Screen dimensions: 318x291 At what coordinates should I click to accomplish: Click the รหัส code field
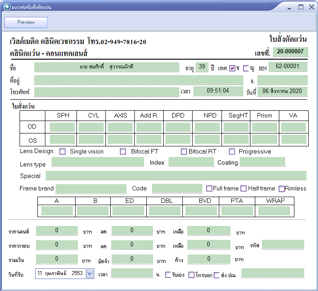coord(283,244)
